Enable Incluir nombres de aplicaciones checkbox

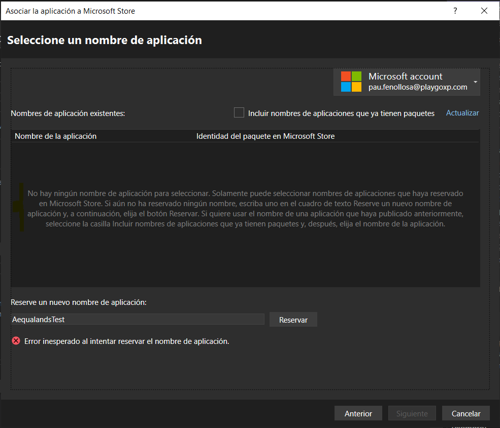point(239,112)
